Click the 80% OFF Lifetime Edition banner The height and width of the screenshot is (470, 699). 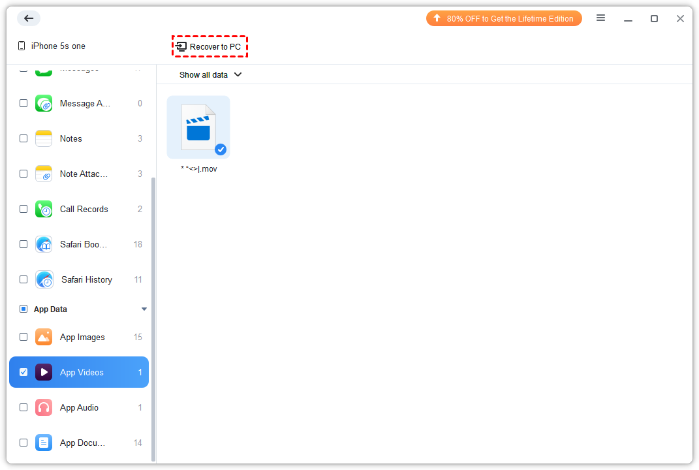(x=503, y=18)
